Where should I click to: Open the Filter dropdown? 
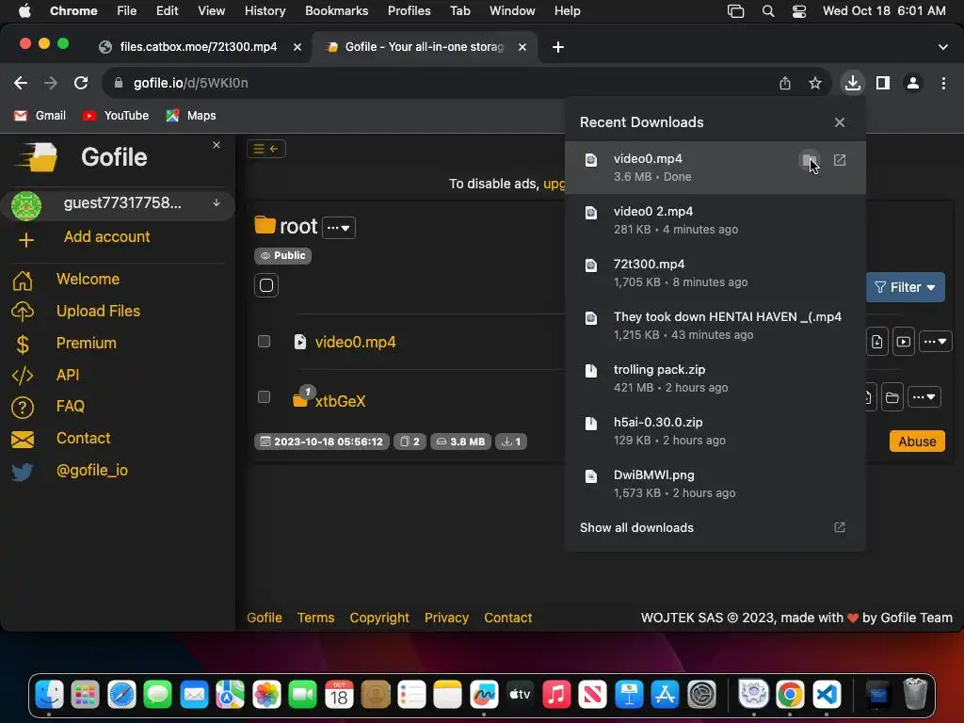coord(905,287)
